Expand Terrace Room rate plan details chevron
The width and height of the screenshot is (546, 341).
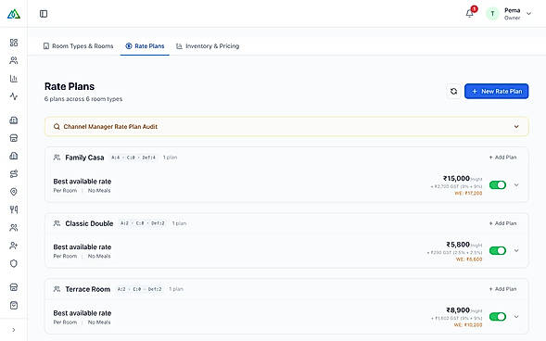tap(516, 317)
